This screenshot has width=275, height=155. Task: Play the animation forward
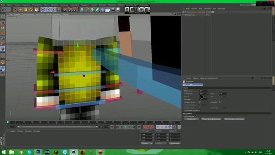coord(125,127)
